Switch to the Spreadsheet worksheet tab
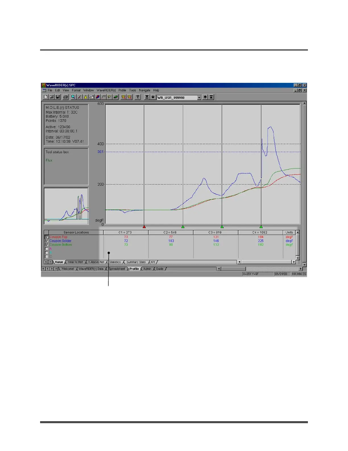The width and height of the screenshot is (348, 451). 117,269
